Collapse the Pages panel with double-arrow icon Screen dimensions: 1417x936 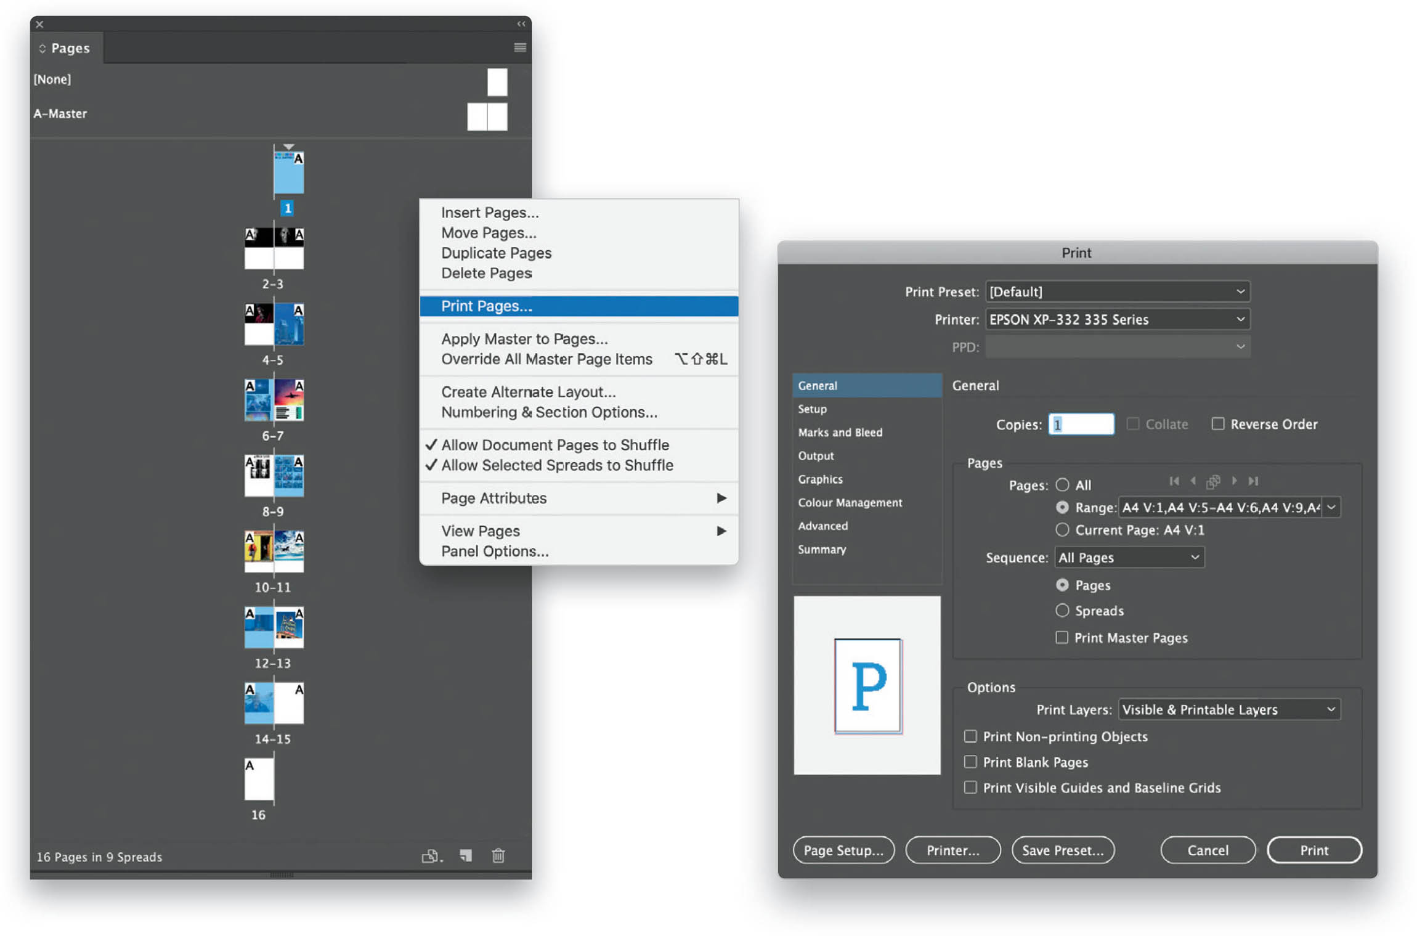tap(521, 24)
